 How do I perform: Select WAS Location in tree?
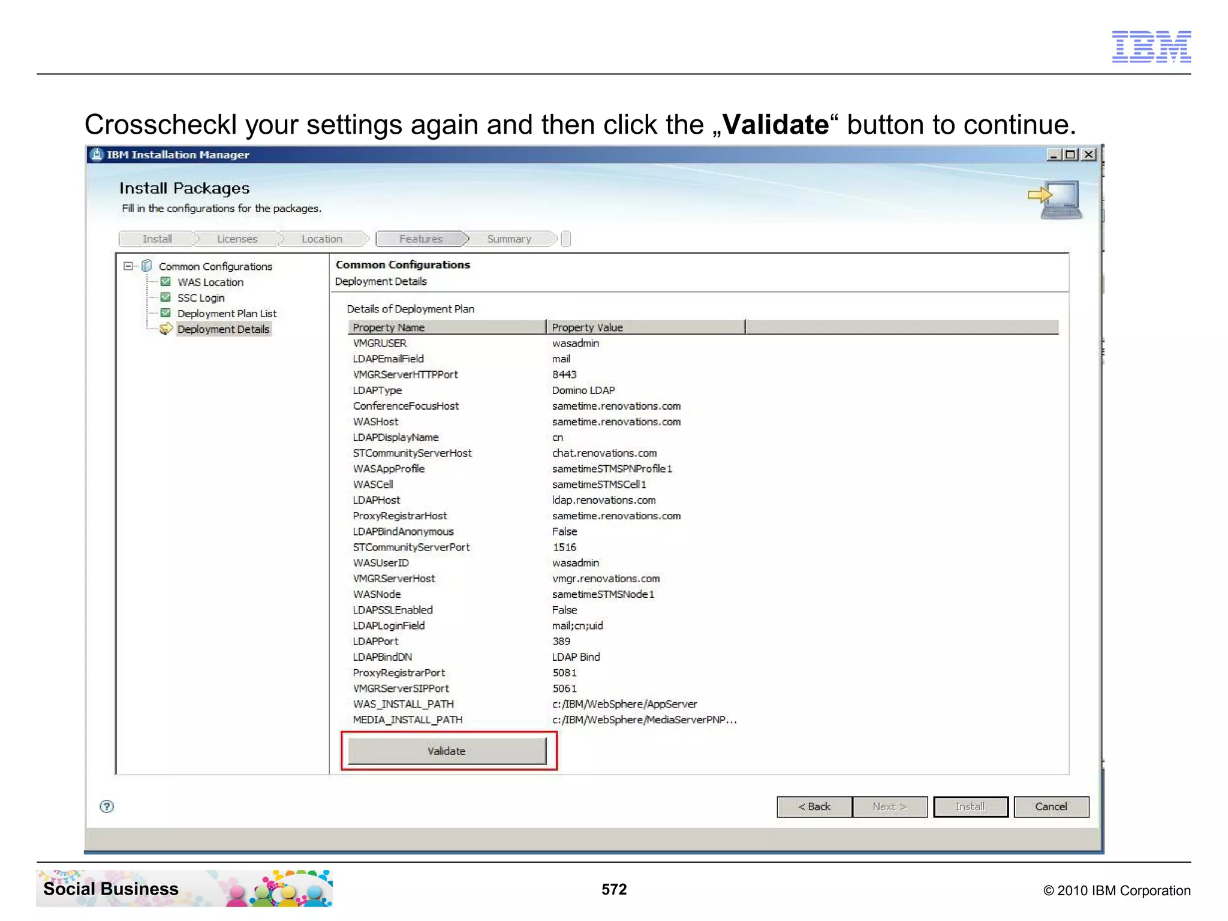click(x=210, y=282)
